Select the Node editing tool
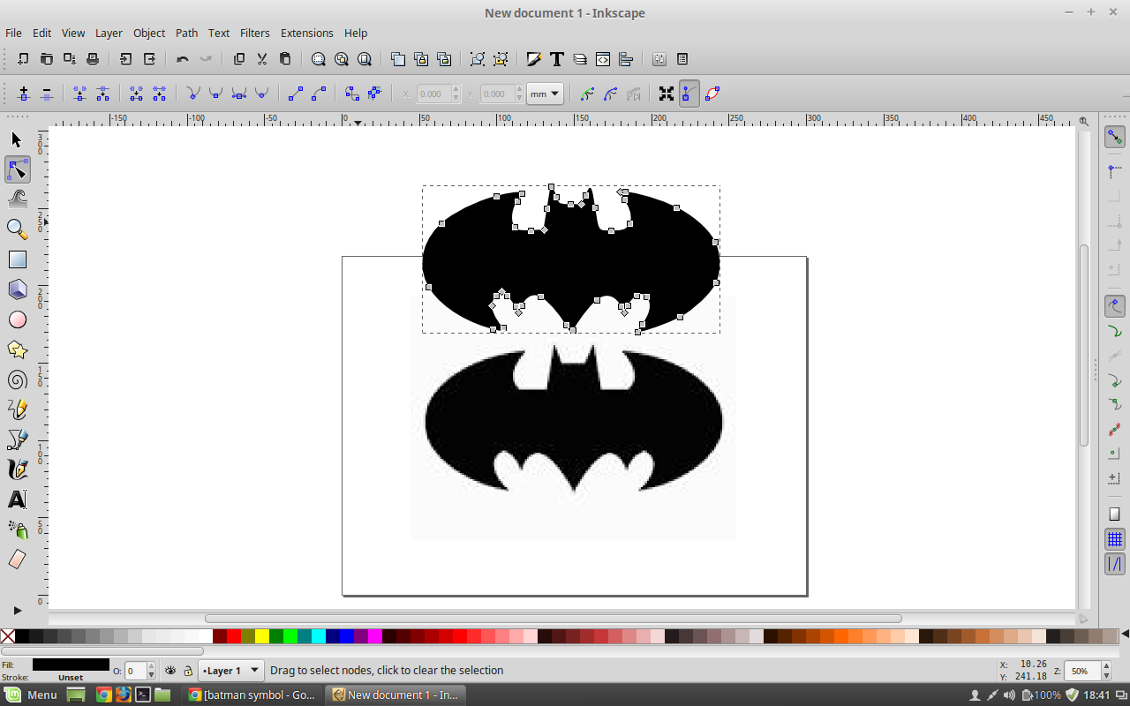 [17, 169]
